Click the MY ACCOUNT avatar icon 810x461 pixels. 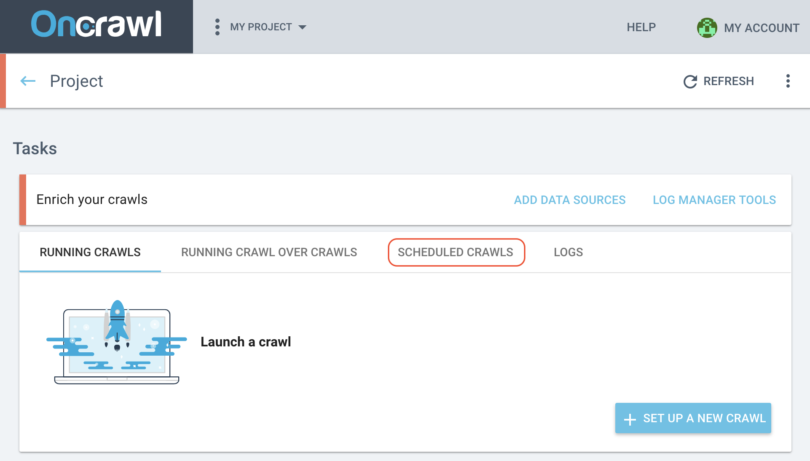706,27
